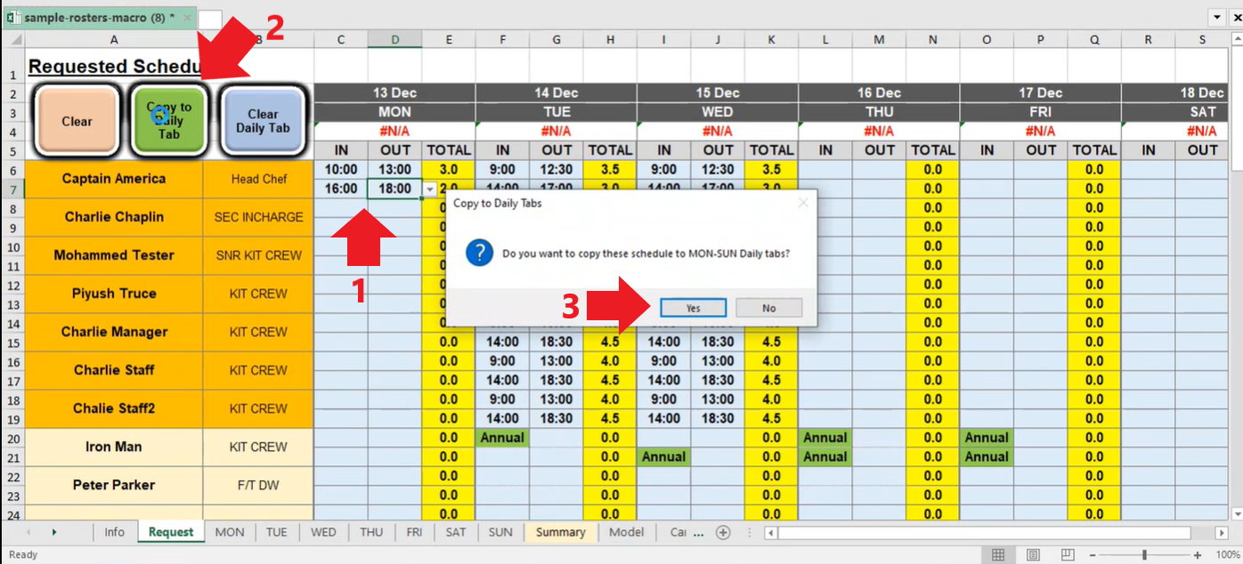The height and width of the screenshot is (564, 1243).
Task: Open the dropdown arrow beside cell D7
Action: tap(430, 189)
